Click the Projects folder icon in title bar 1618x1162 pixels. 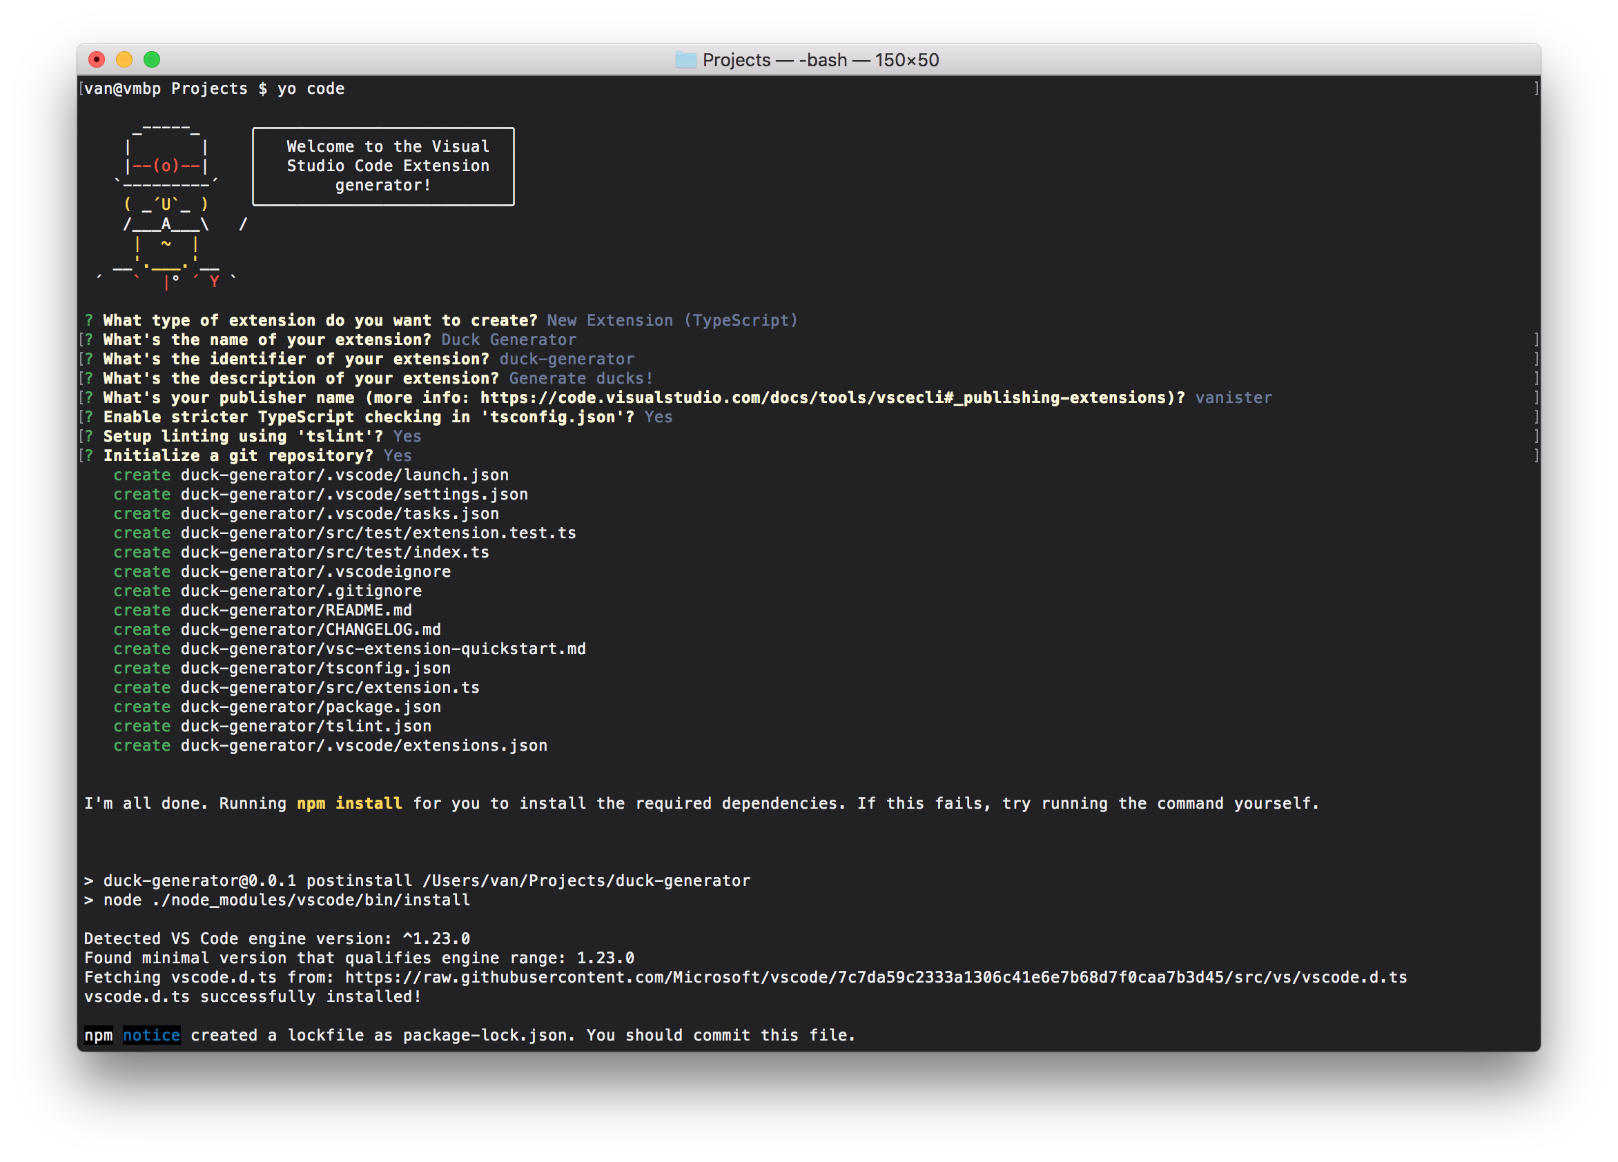point(685,60)
